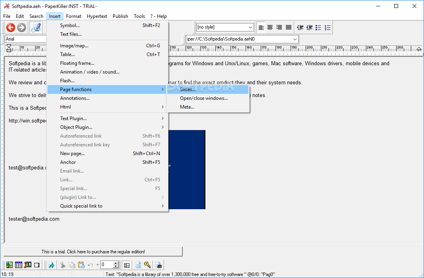Click the hourglass marker on ruler's left
Viewport: 424px width, 278px height.
9,49
